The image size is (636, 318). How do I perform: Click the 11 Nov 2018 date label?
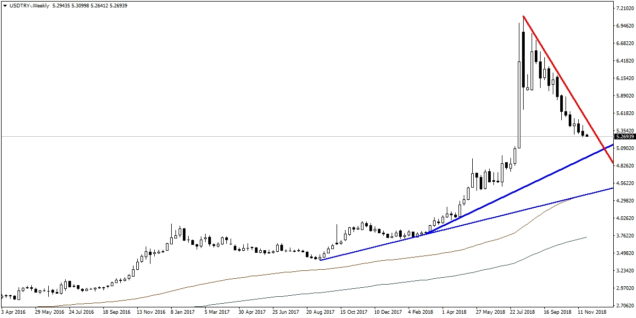coord(592,313)
